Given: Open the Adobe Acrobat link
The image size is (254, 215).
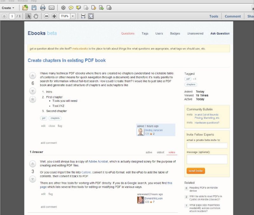Looking at the screenshot, I should 98,162.
